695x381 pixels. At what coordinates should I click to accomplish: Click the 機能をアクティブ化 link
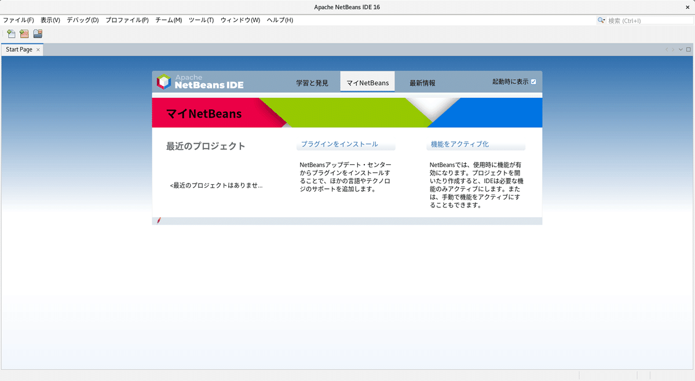click(x=460, y=144)
